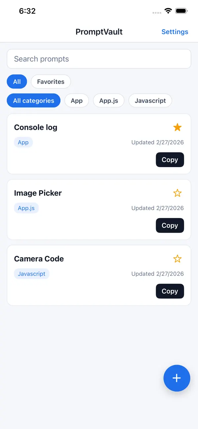Filter prompts by App category
This screenshot has width=198, height=429.
(77, 101)
